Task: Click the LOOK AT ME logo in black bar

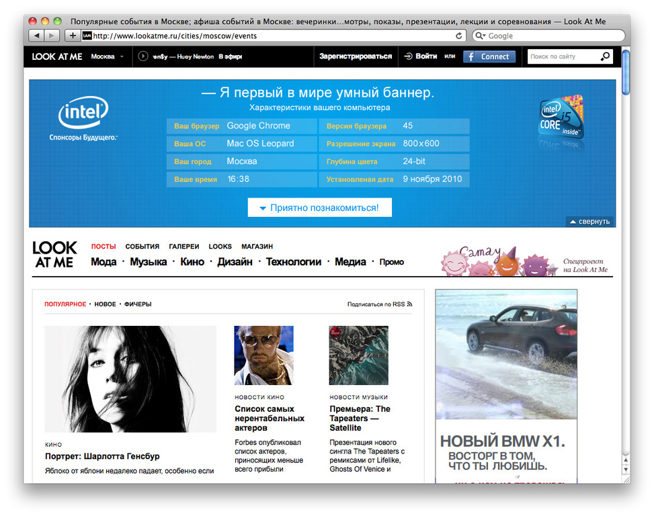Action: click(57, 56)
